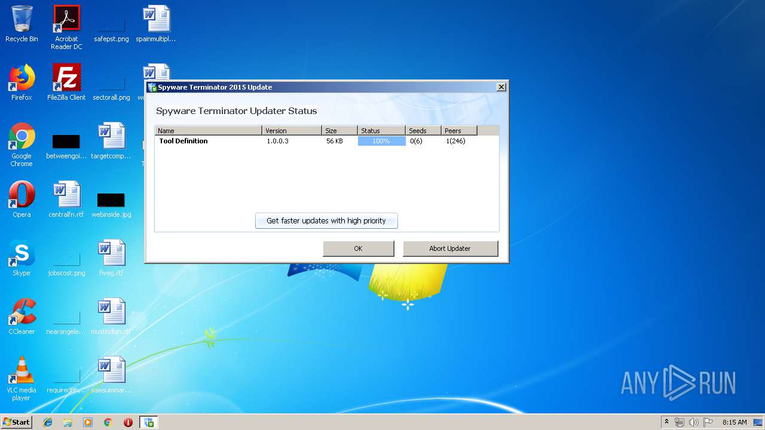Open the network tray icon

click(x=680, y=422)
